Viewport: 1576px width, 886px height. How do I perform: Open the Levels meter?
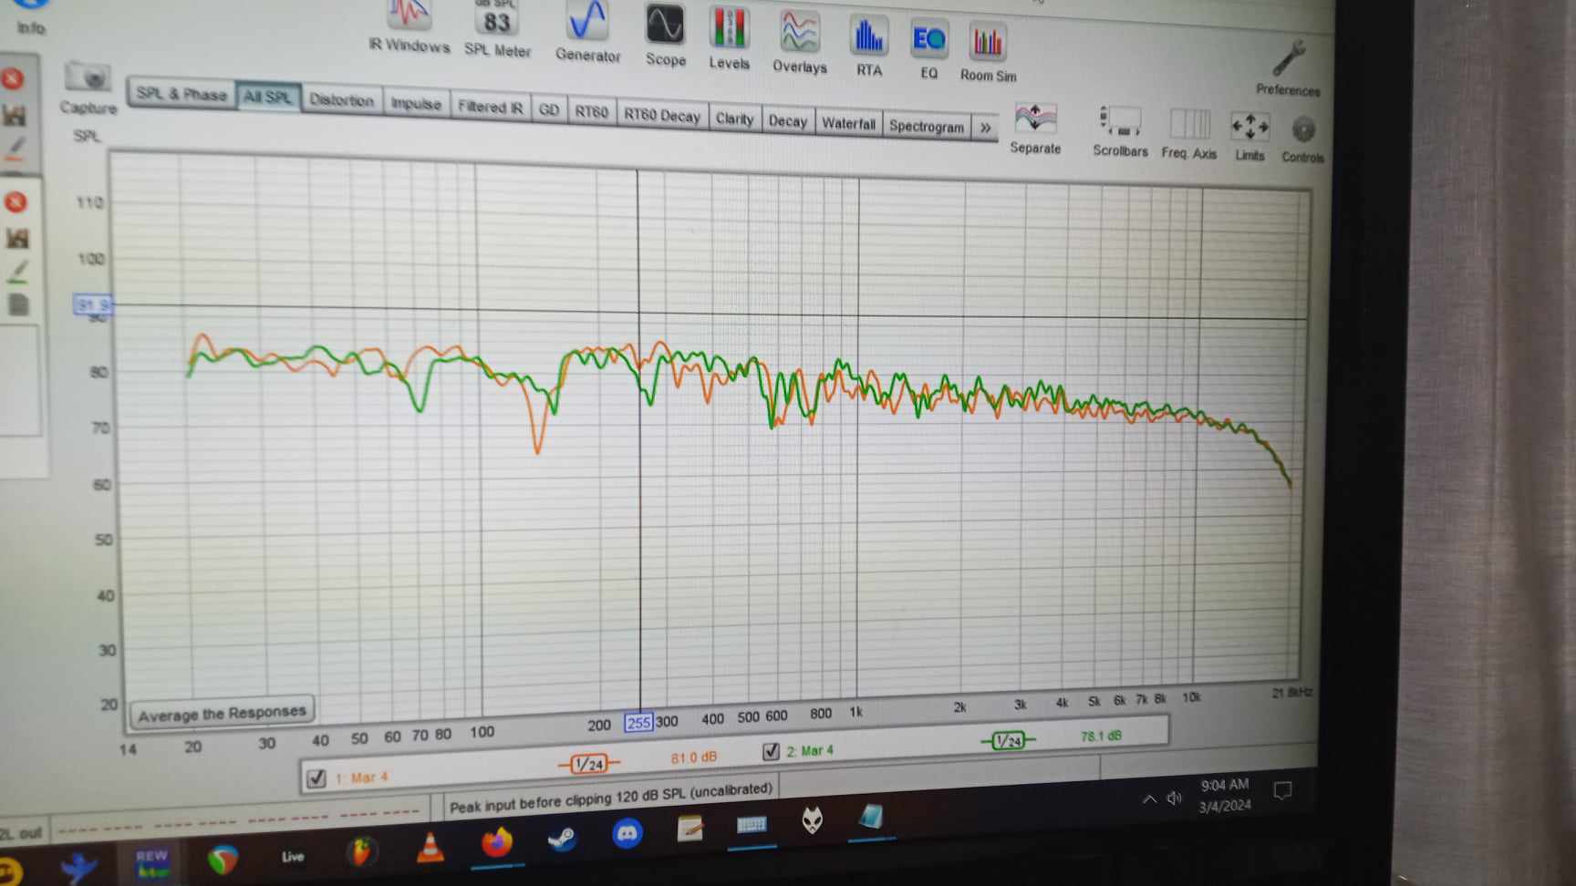click(729, 39)
